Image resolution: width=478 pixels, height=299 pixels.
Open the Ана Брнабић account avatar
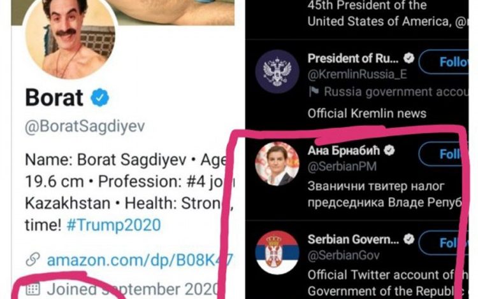(277, 163)
